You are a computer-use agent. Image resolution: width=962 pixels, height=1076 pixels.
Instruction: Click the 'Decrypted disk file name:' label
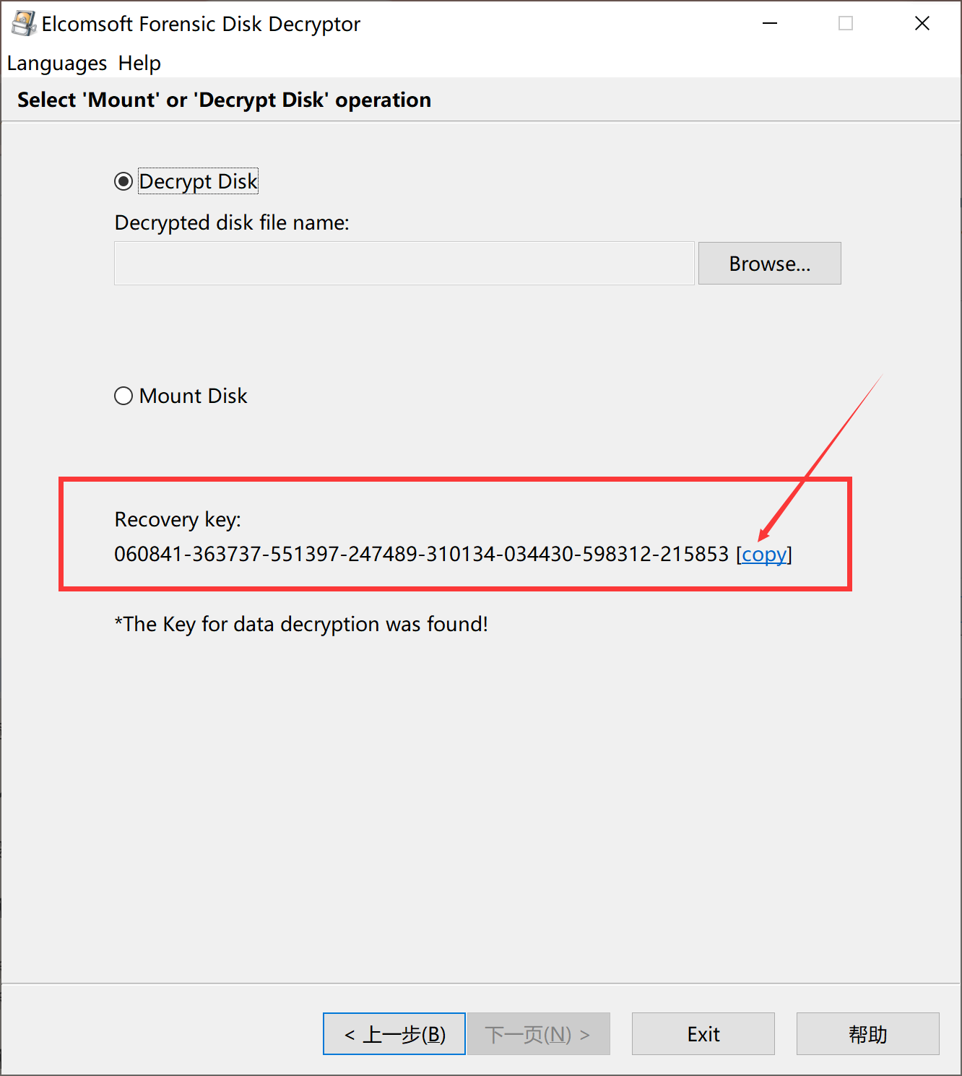pyautogui.click(x=232, y=222)
